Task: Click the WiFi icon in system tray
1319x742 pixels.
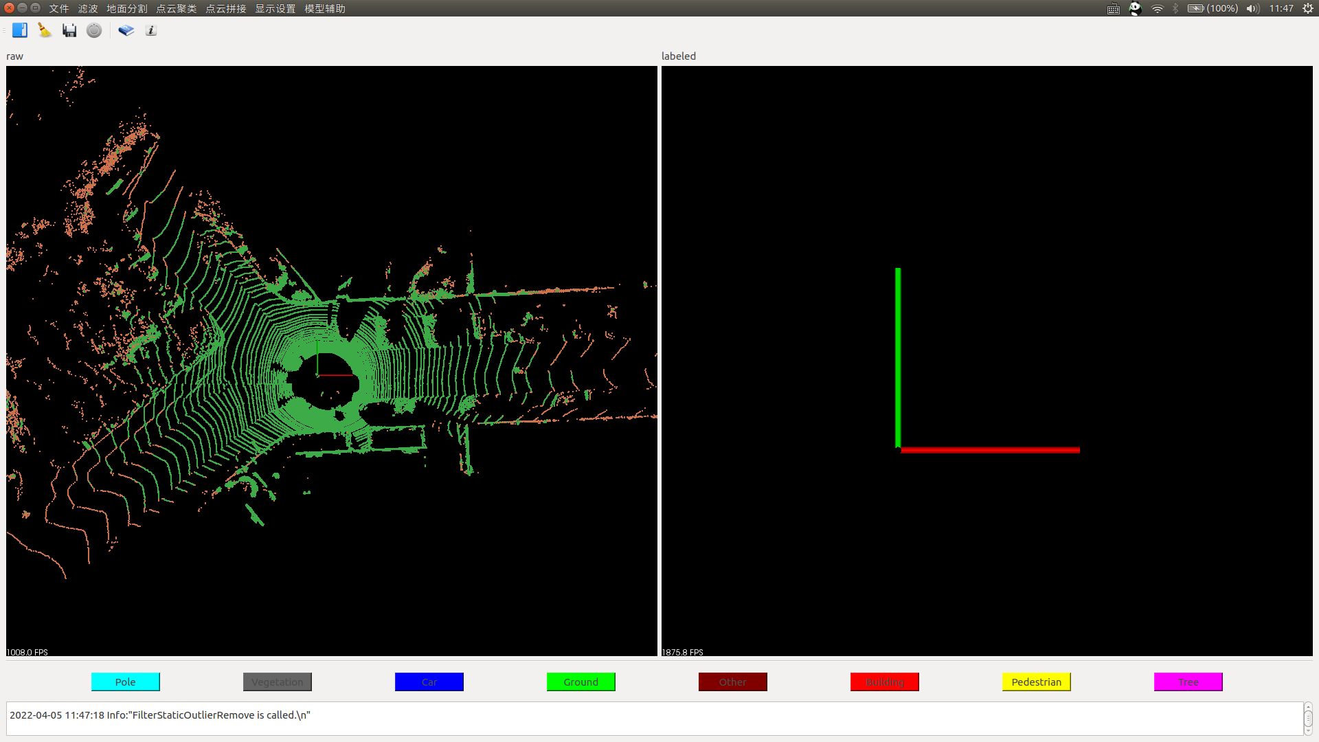Action: [x=1158, y=8]
